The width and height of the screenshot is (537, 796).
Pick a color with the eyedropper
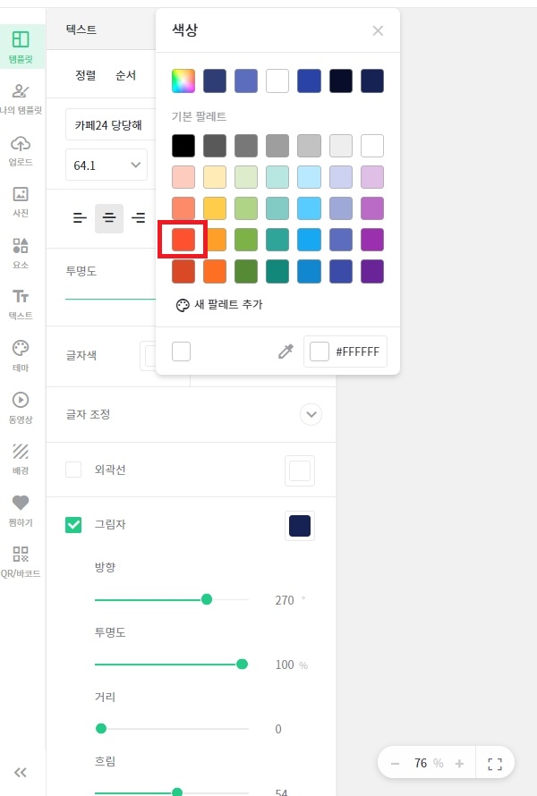[286, 351]
